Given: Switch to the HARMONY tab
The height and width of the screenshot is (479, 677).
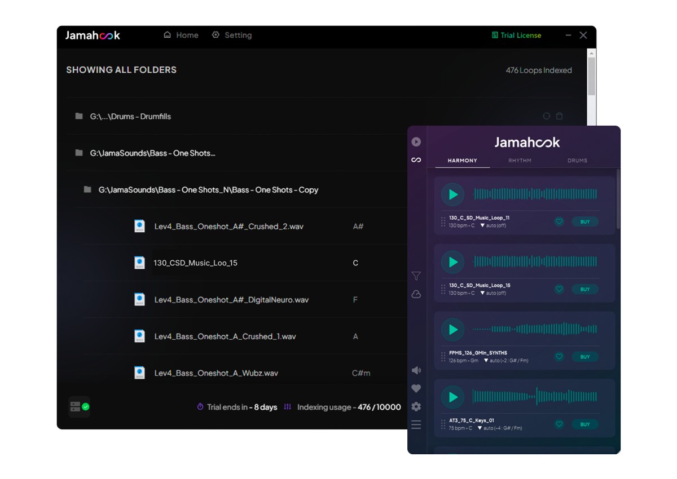Looking at the screenshot, I should [463, 161].
